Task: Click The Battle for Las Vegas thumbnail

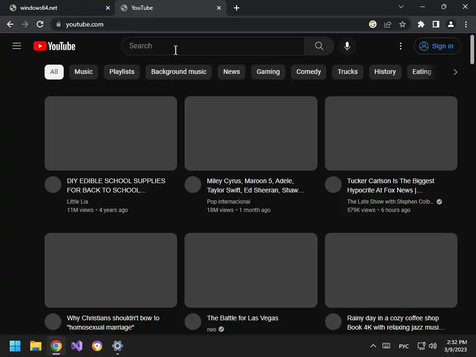Action: pyautogui.click(x=251, y=270)
